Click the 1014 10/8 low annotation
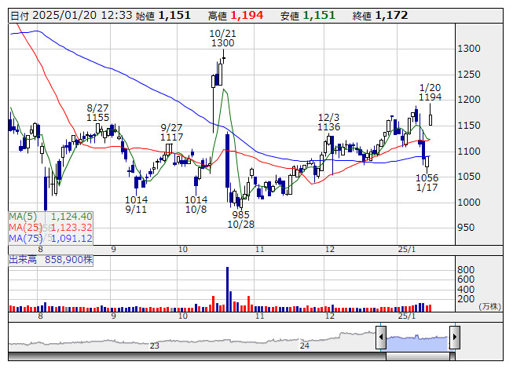 coord(196,205)
